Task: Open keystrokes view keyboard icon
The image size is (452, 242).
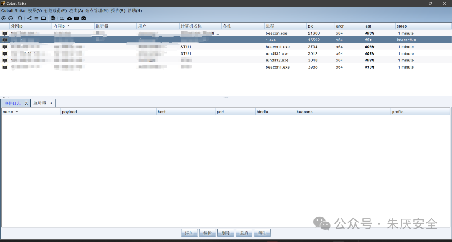Action: pos(77,18)
